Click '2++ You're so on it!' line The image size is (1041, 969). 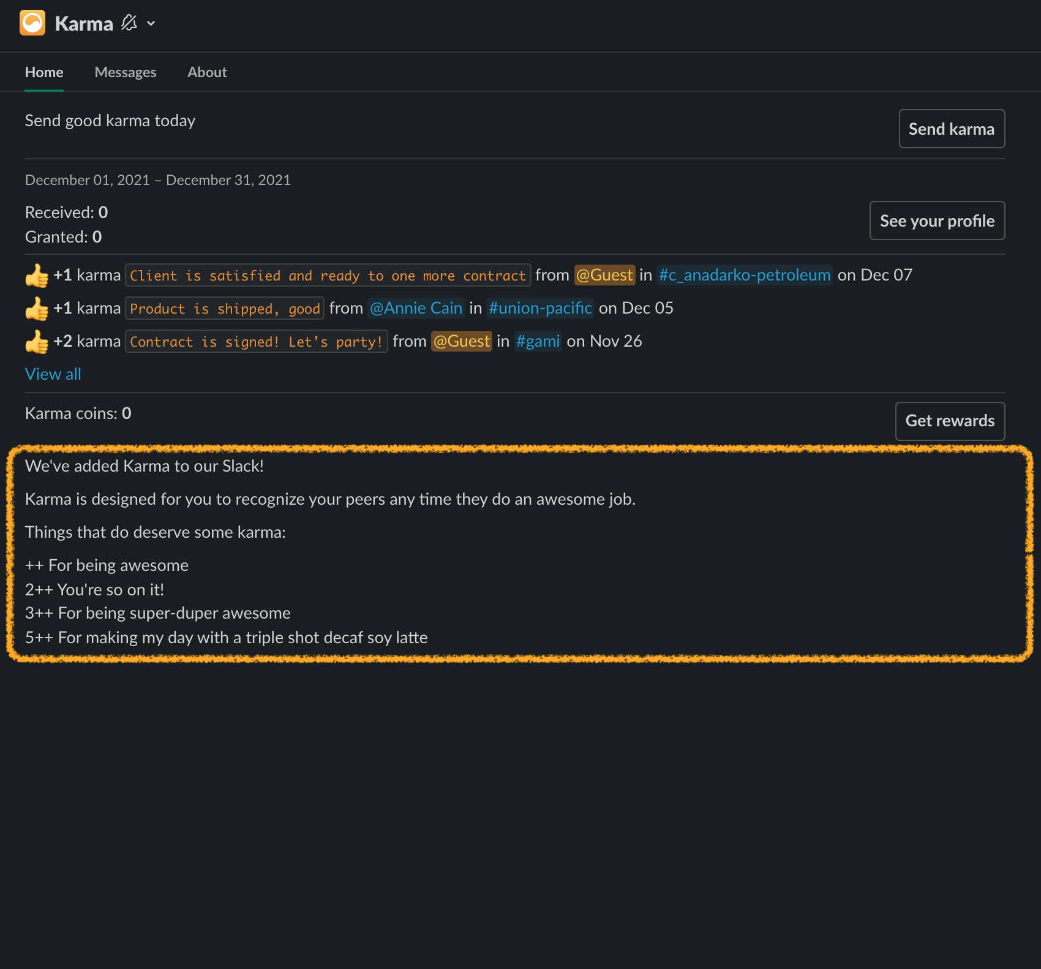point(95,590)
